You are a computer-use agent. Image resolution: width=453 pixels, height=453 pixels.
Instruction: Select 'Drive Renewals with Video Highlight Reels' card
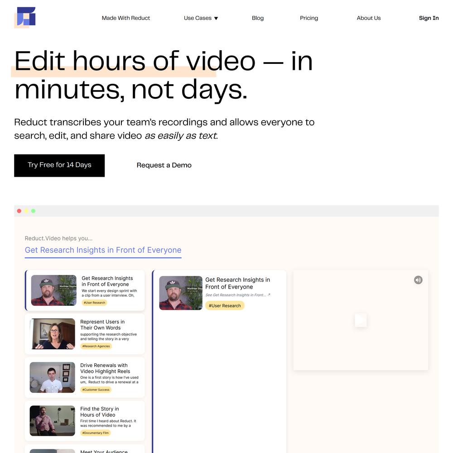click(85, 377)
